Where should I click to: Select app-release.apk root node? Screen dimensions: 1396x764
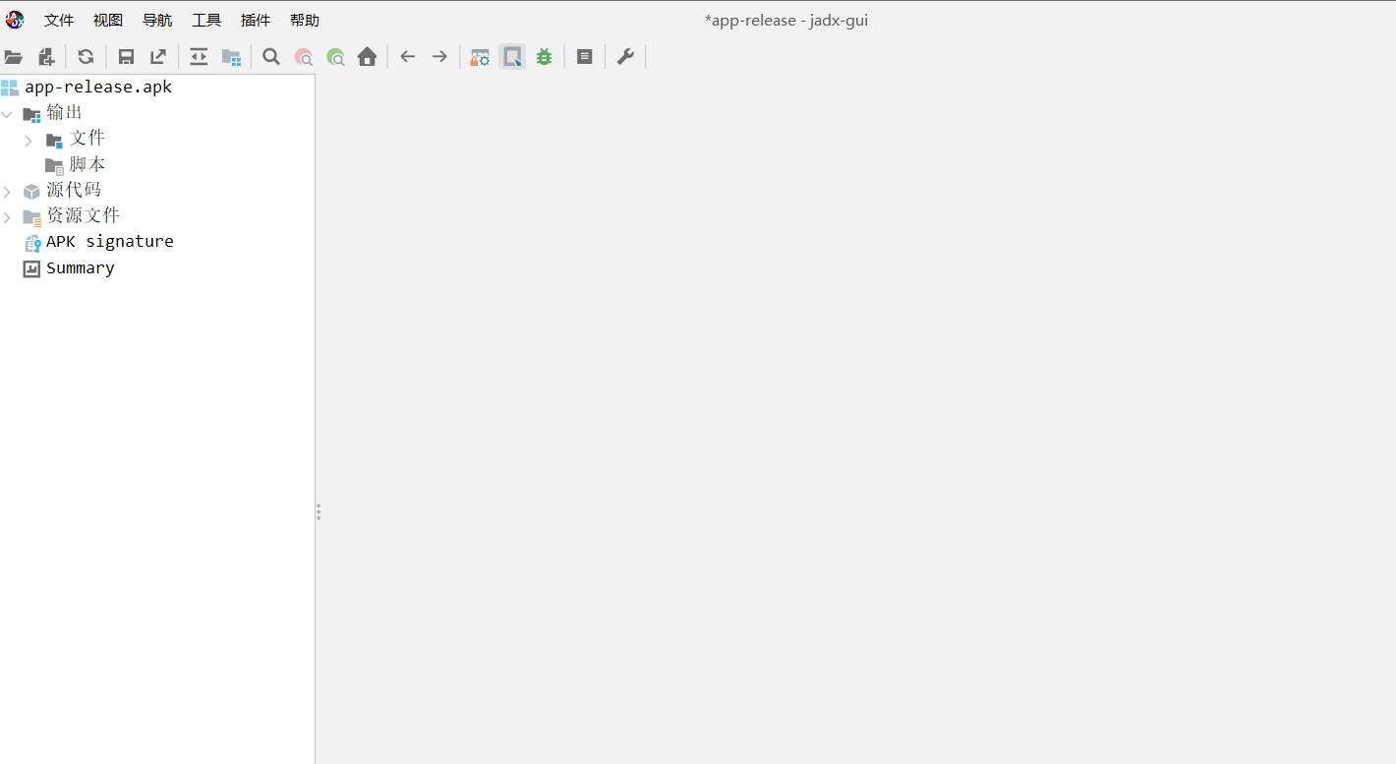pos(98,88)
